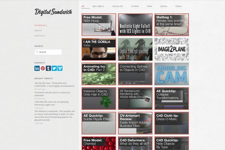
Task: Click the Digital Sandwich logo
Action: [53, 12]
